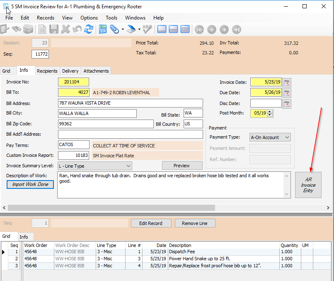
Task: Expand the attachment icon dropdown arrow
Action: [x=123, y=29]
